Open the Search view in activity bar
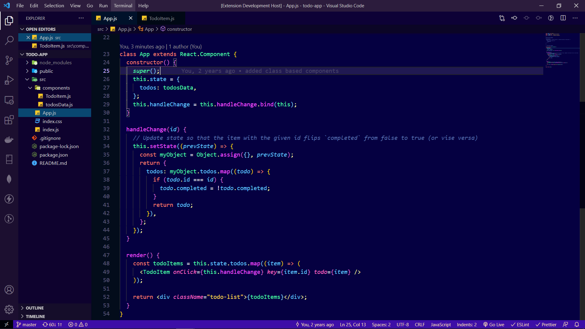 click(9, 40)
